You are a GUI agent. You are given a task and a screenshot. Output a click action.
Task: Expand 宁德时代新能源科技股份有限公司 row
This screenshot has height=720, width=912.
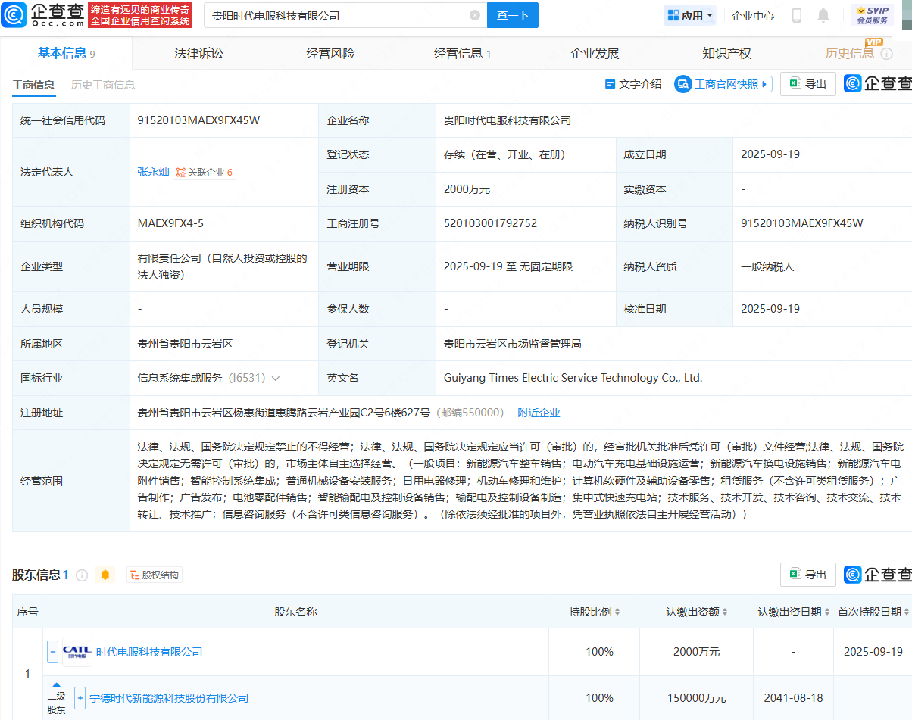[80, 698]
